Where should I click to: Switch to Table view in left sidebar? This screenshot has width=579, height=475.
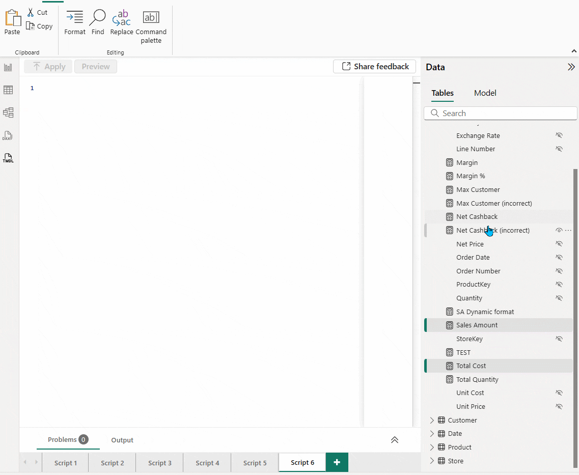pyautogui.click(x=8, y=90)
